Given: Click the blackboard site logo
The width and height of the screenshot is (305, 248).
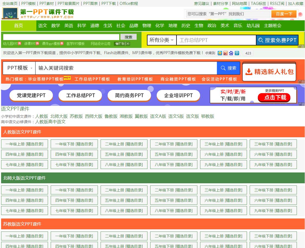Looking at the screenshot, I should coord(9,13).
